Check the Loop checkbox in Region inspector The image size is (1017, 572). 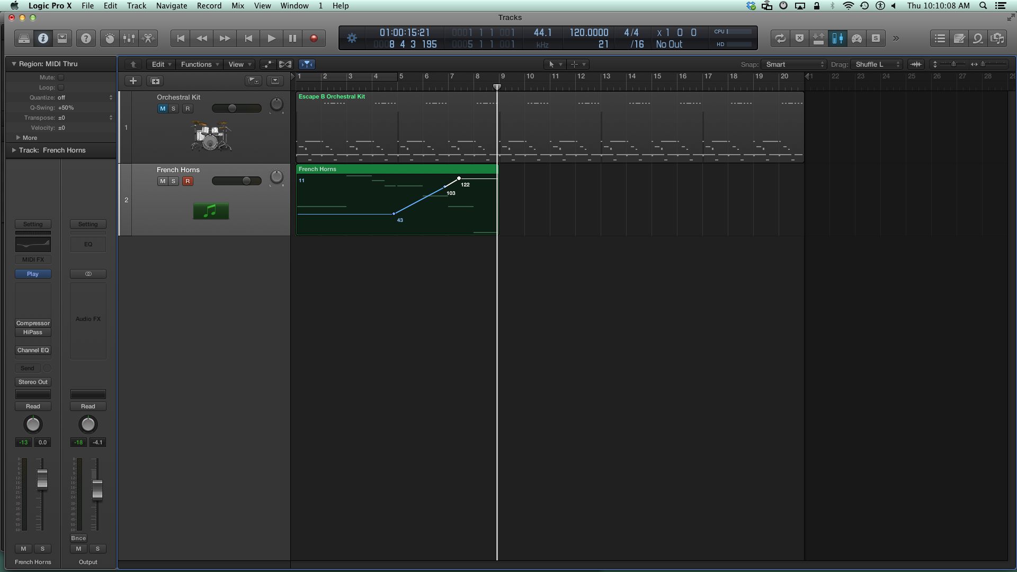coord(61,87)
